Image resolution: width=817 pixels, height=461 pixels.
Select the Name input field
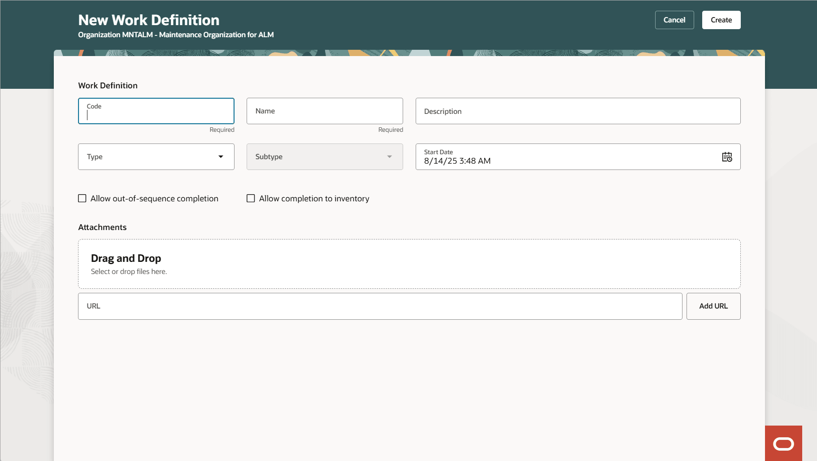coord(324,111)
